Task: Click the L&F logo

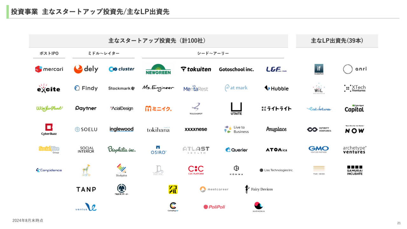Action: (x=276, y=69)
